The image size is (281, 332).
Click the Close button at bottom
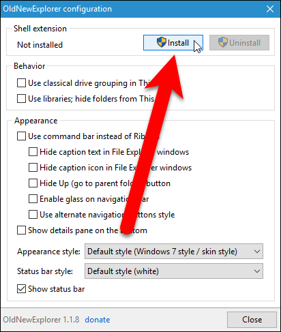pos(252,320)
